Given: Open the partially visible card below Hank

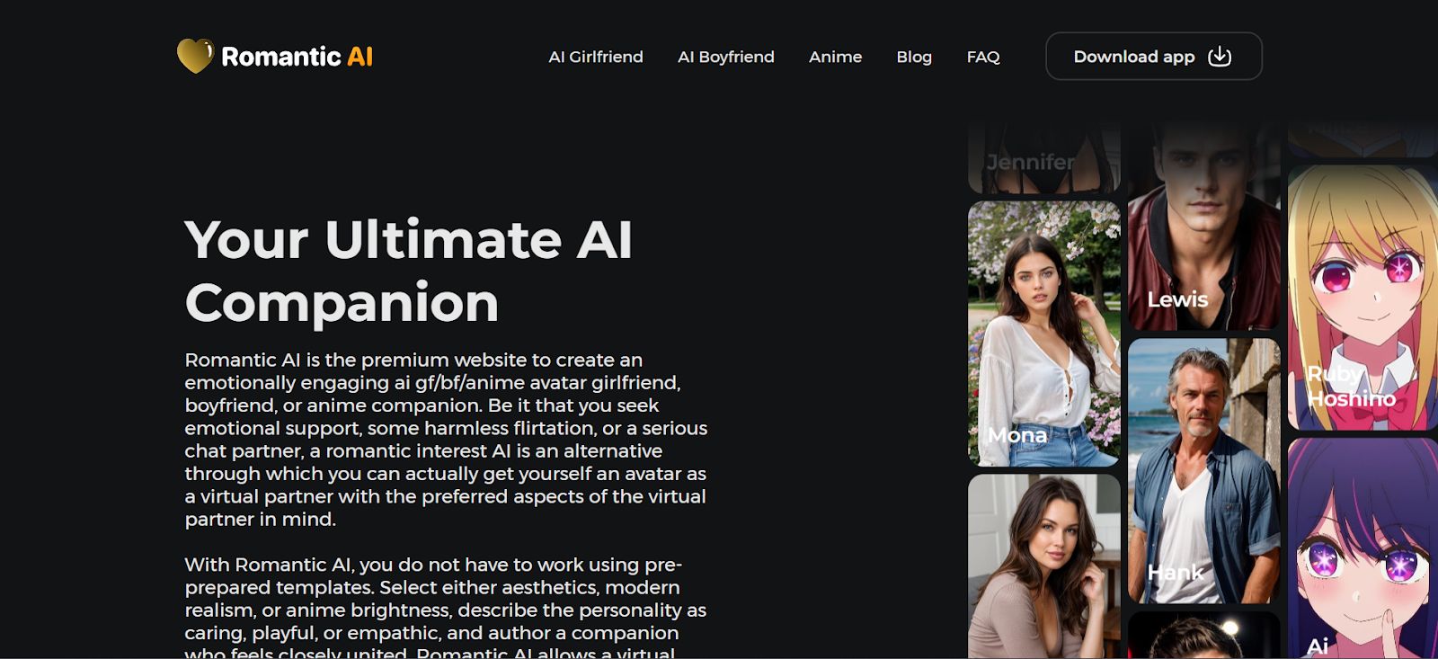Looking at the screenshot, I should [1204, 635].
